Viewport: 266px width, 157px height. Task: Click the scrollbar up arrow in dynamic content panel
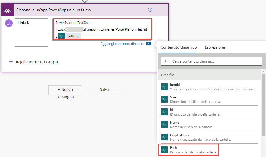[x=263, y=71]
